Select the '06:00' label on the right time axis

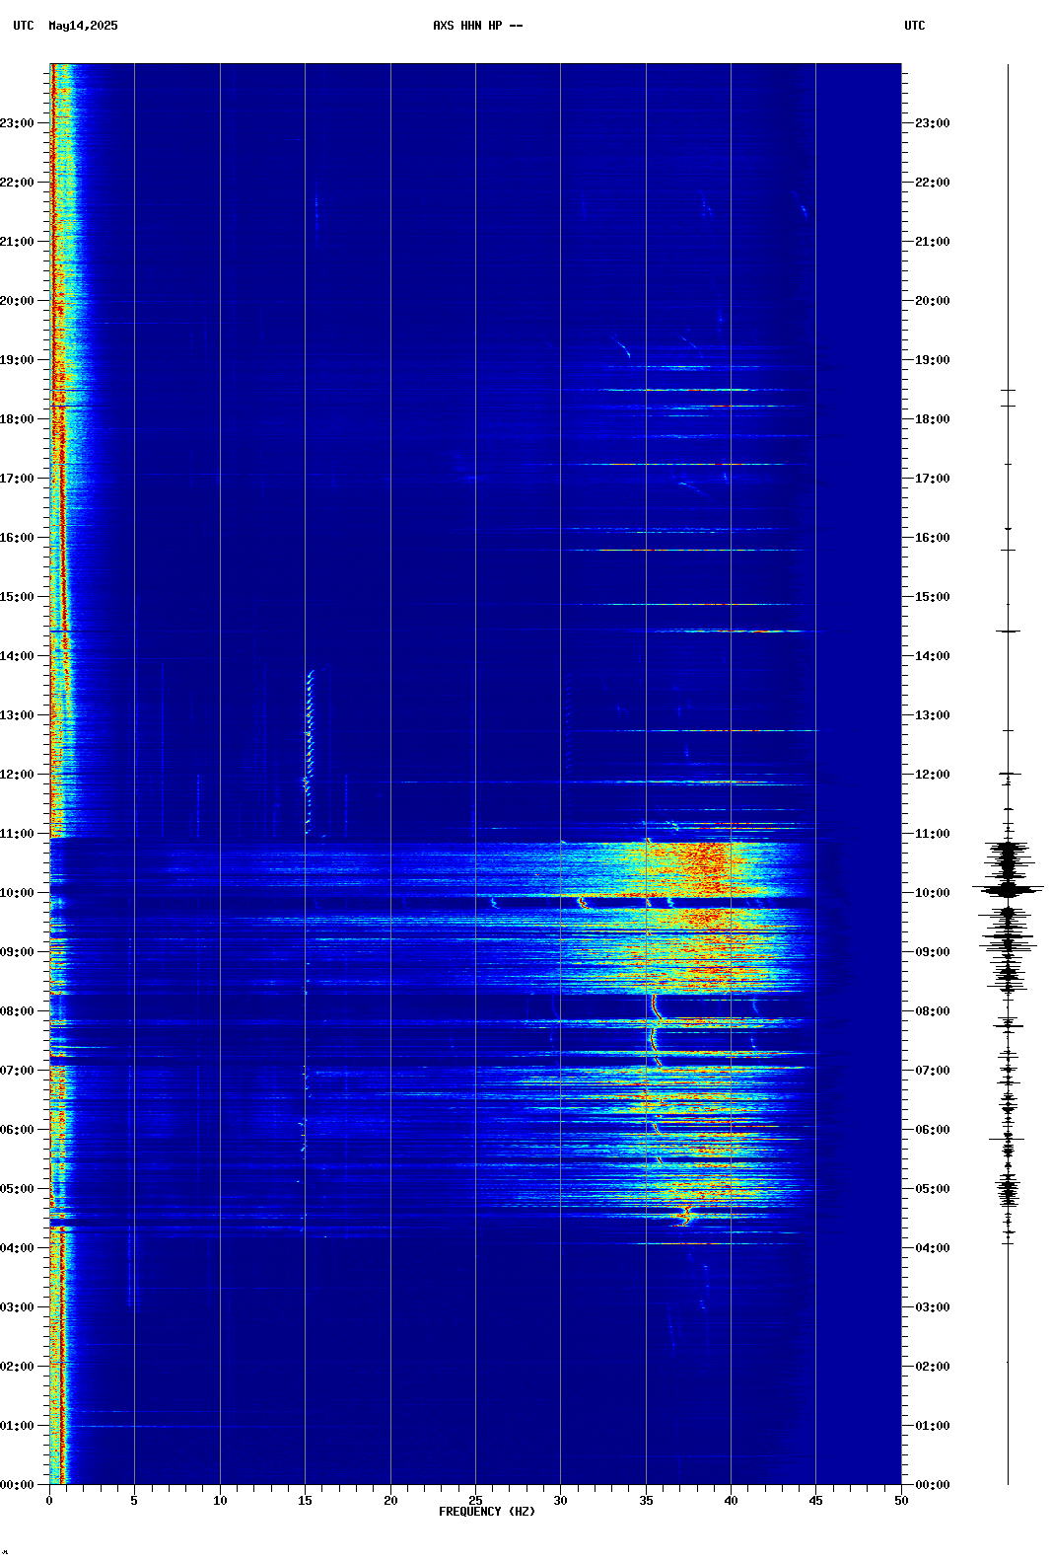[933, 1130]
